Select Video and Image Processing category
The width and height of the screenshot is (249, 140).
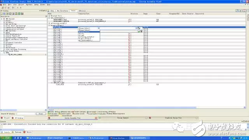coord(16,49)
